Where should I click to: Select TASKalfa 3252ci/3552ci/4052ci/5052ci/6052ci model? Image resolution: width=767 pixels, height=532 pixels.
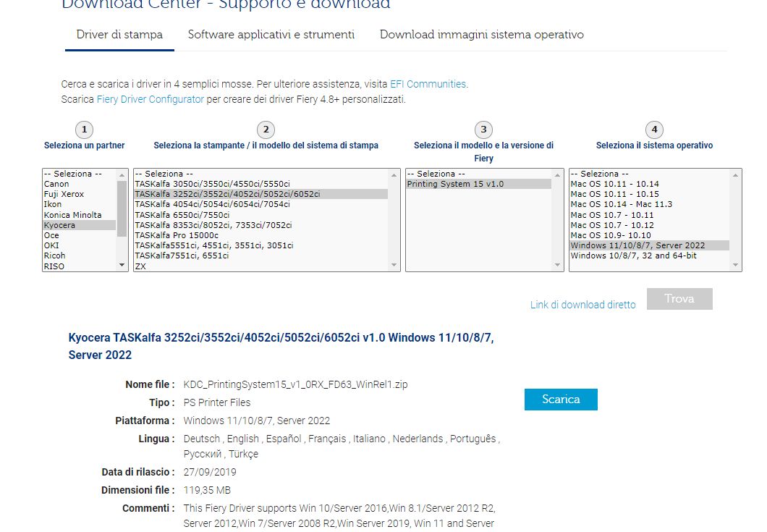(x=260, y=194)
